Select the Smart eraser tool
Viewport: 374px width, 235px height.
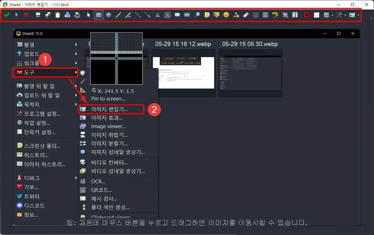pos(246,15)
